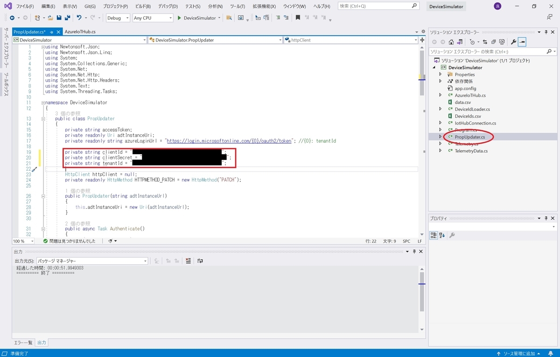Select data.csv in Solution Explorer
Screen dimensions: 560x357
(x=462, y=102)
